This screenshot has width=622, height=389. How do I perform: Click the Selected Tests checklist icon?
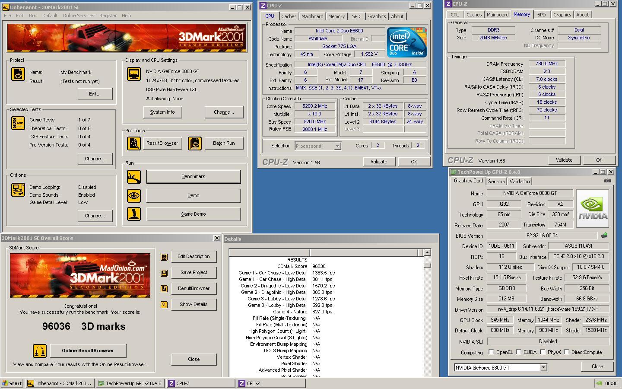18,124
